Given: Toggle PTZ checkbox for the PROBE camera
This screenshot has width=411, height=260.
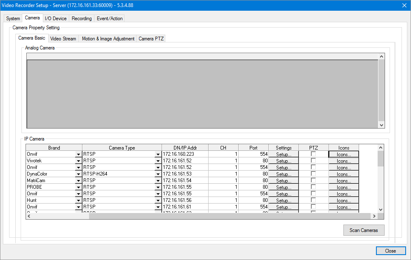Looking at the screenshot, I should click(x=313, y=187).
